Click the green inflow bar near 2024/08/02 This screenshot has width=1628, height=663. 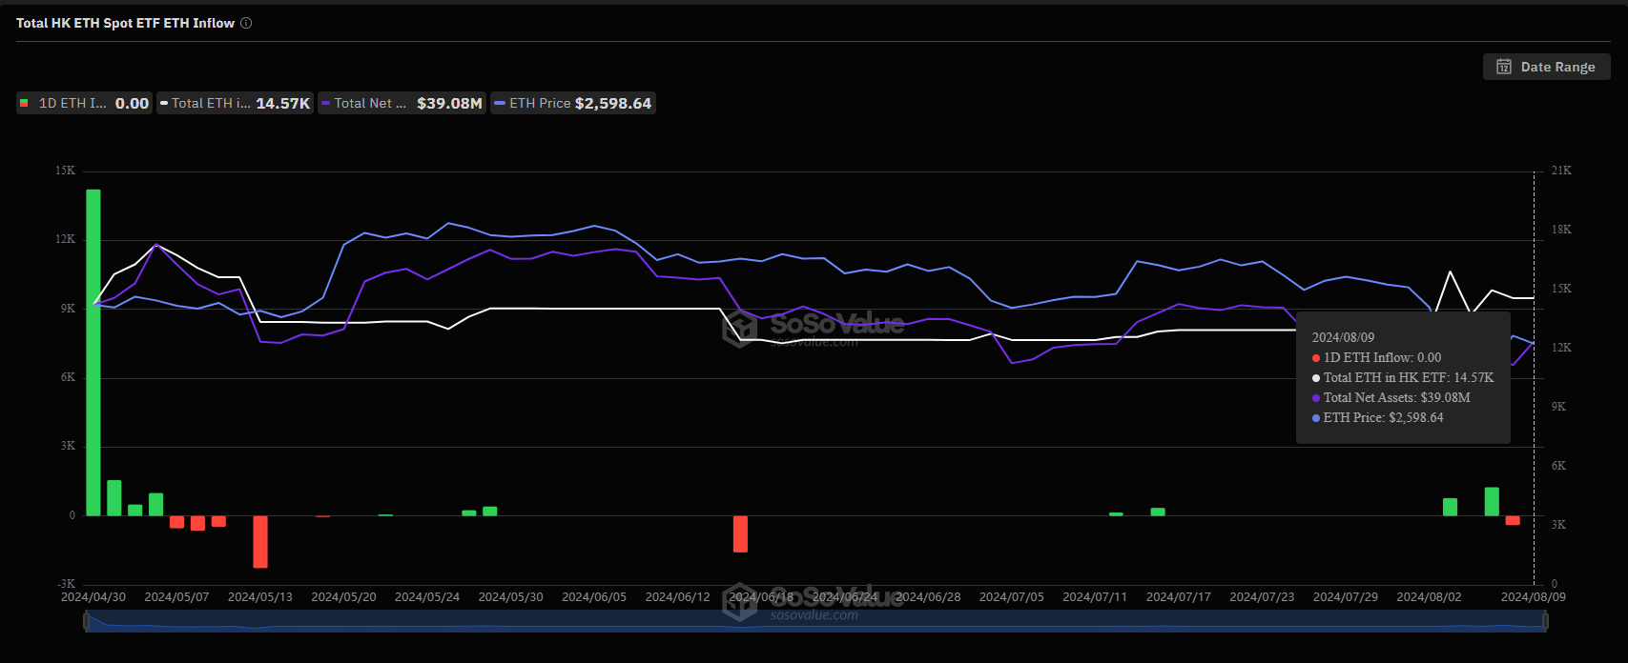1450,507
